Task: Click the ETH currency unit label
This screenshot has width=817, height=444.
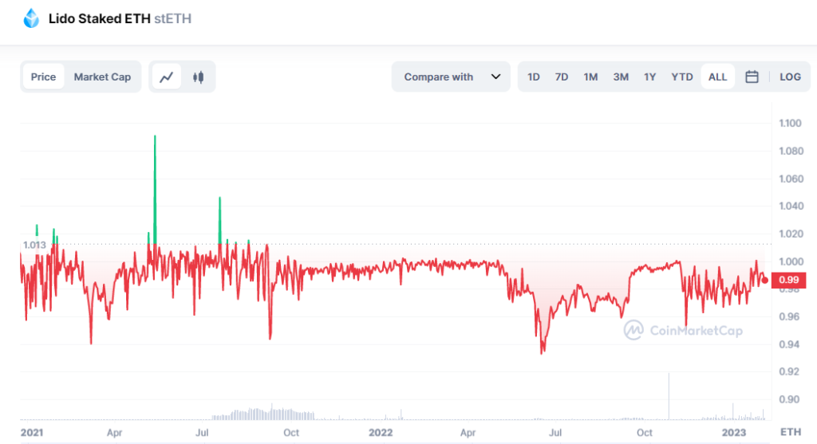Action: 790,432
